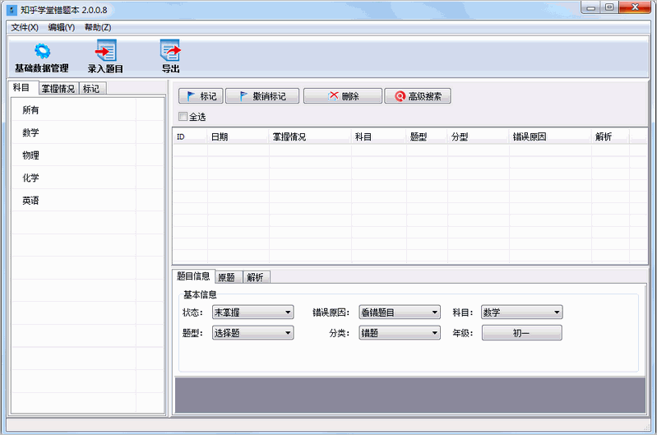Click the 录入题目 toolbar icon
Viewport: 657px width, 435px height.
[105, 51]
